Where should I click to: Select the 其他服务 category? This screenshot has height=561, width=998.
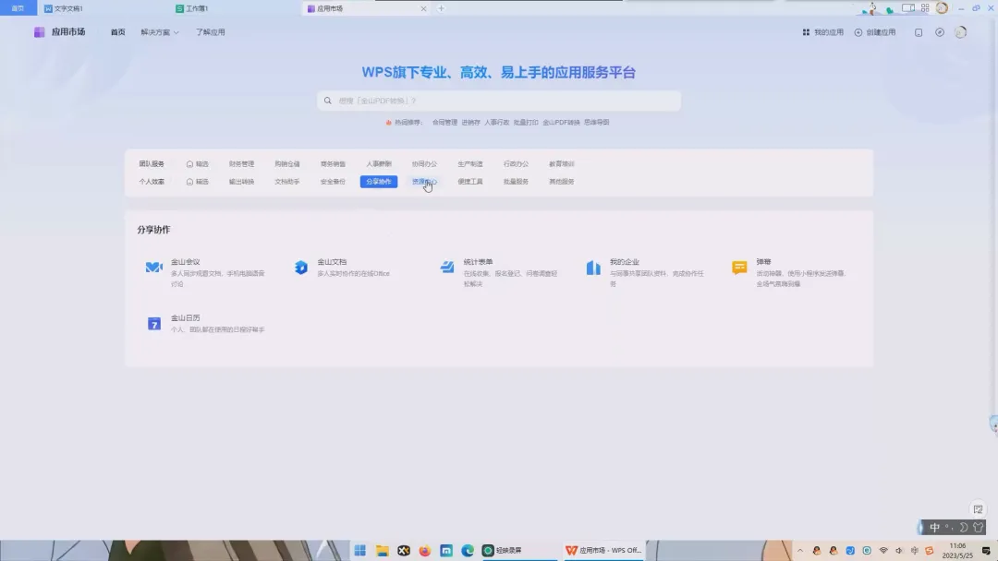tap(562, 182)
